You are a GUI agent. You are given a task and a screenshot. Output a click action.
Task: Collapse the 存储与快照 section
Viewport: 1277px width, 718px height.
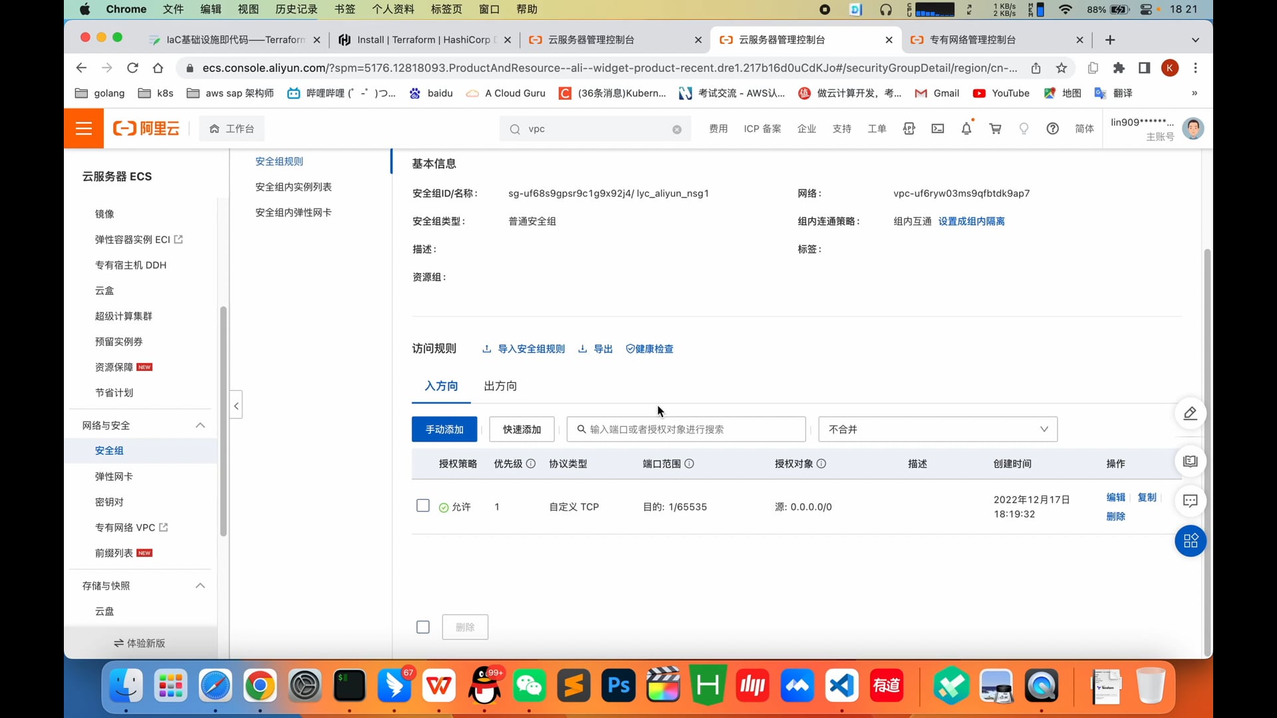pos(200,586)
